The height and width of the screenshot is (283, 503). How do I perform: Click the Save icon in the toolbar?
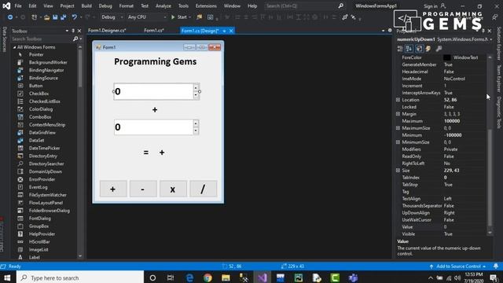[x=55, y=17]
